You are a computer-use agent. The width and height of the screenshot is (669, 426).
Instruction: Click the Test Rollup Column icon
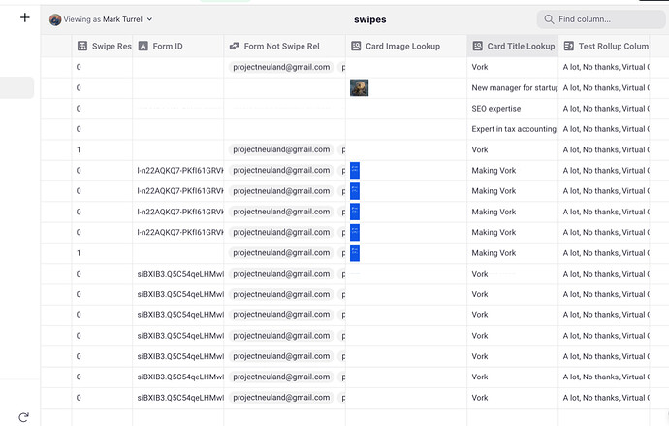[569, 46]
